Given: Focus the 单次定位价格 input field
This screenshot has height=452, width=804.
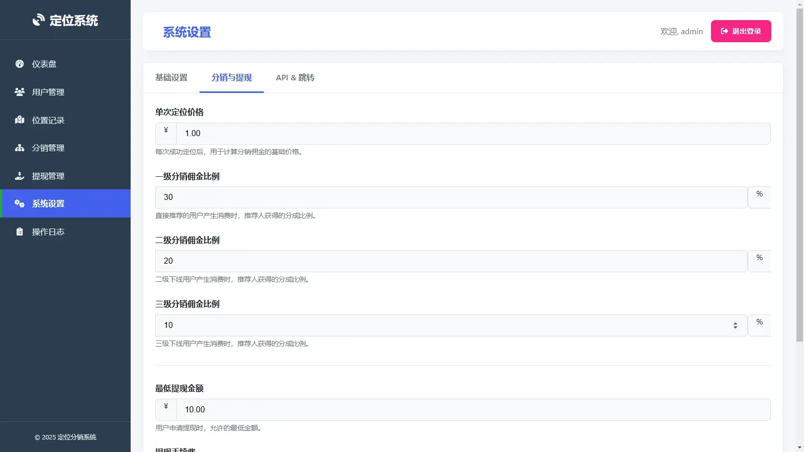Looking at the screenshot, I should 472,134.
